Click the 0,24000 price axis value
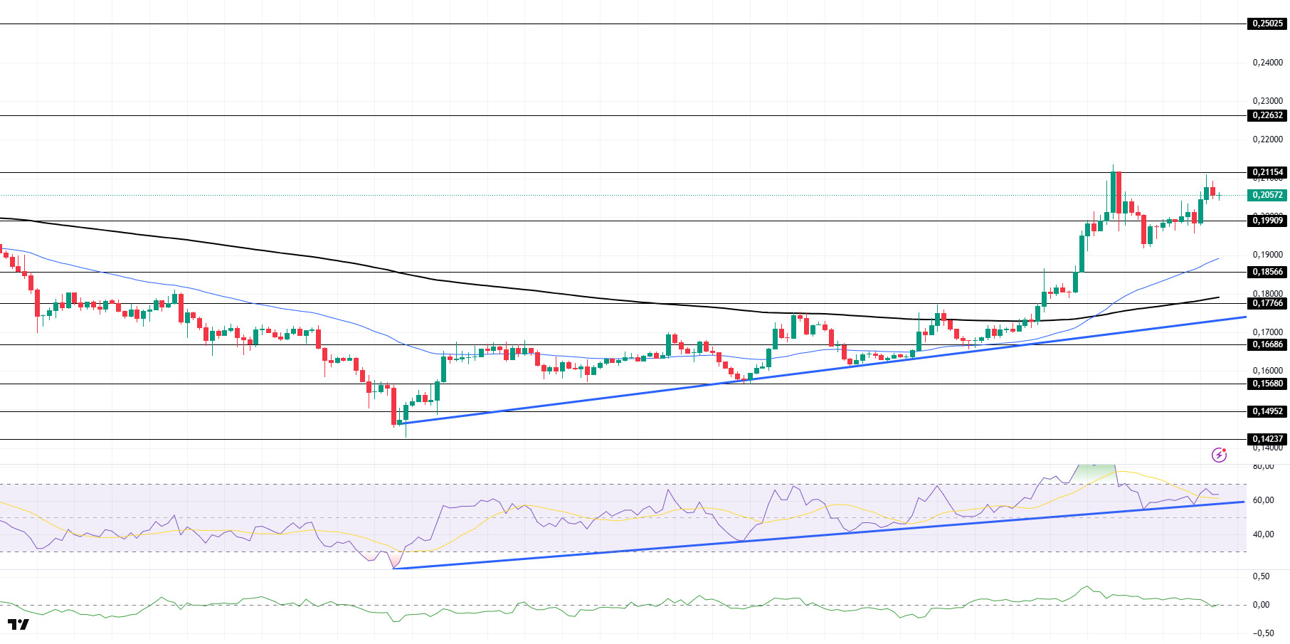The width and height of the screenshot is (1290, 644). [1267, 63]
